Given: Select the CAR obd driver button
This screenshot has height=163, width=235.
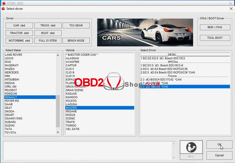Looking at the screenshot, I should tap(19, 26).
